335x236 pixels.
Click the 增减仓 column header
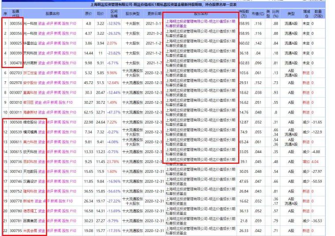point(307,14)
